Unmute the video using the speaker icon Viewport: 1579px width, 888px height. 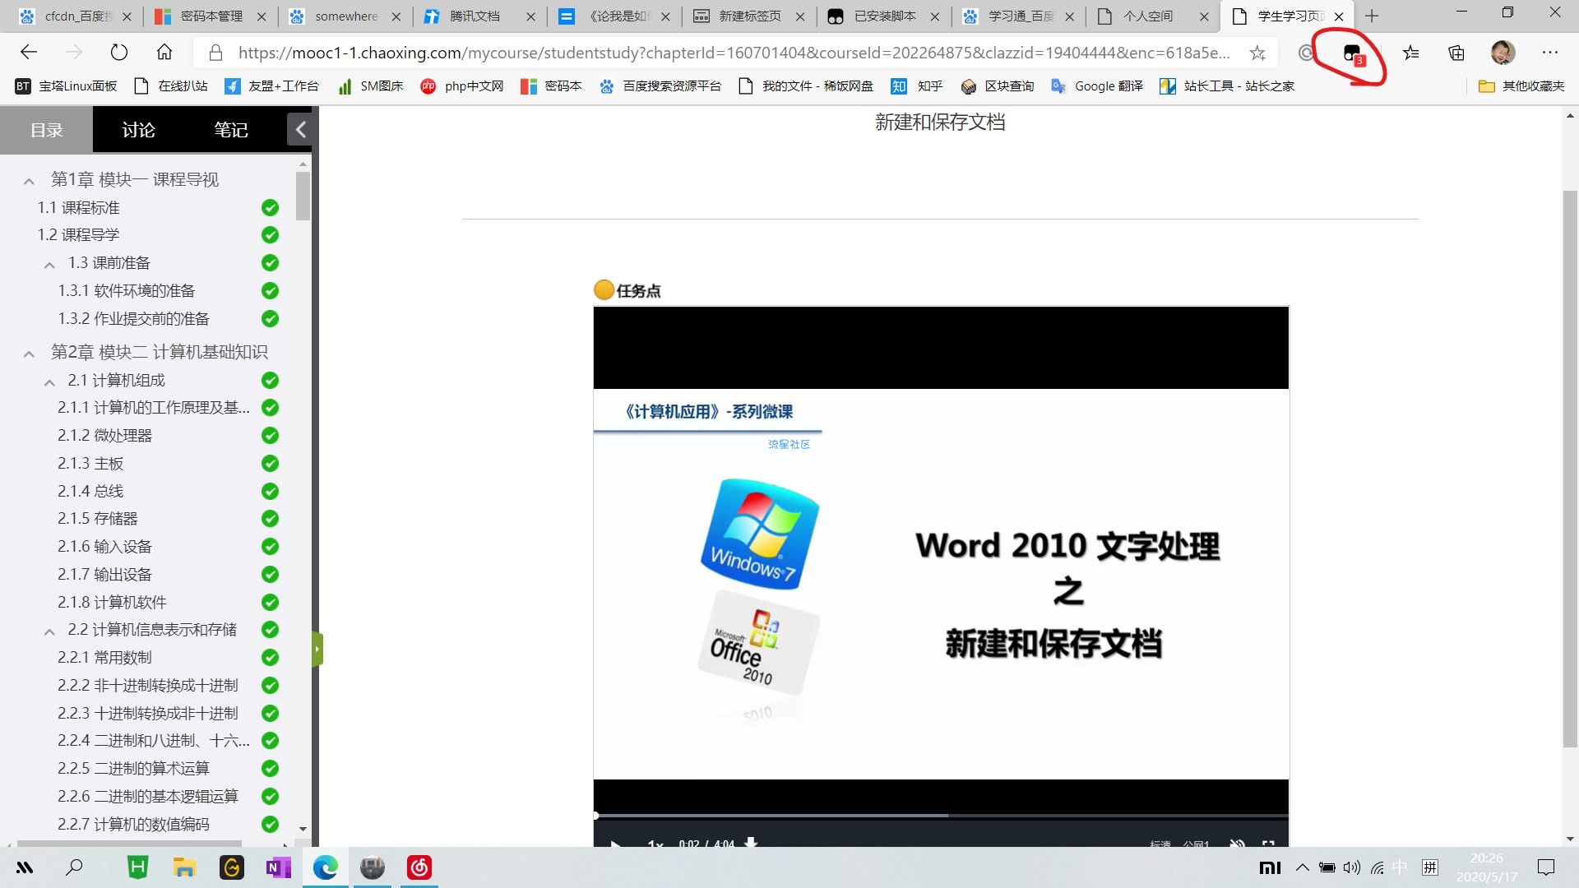point(1237,844)
